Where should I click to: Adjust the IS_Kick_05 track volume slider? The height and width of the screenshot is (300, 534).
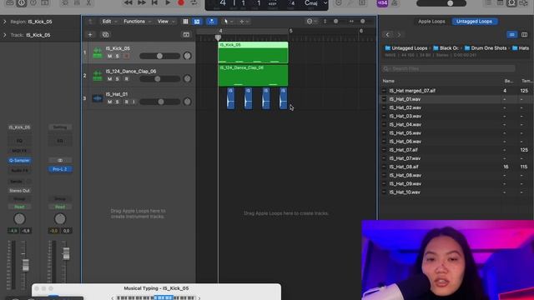[159, 56]
